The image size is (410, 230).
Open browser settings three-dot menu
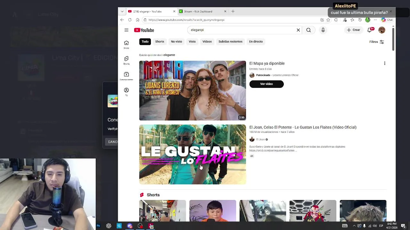(375, 20)
